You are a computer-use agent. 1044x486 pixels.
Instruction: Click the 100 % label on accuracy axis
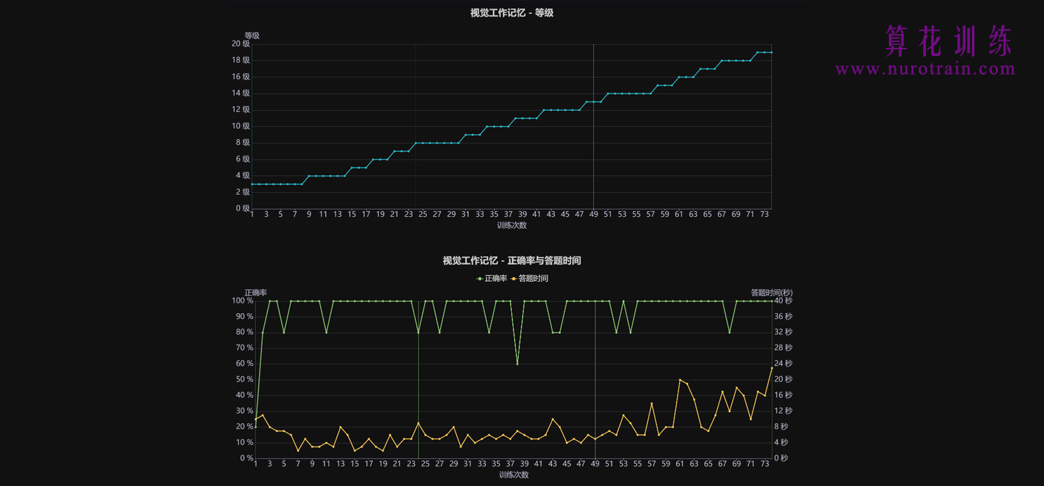click(x=242, y=300)
